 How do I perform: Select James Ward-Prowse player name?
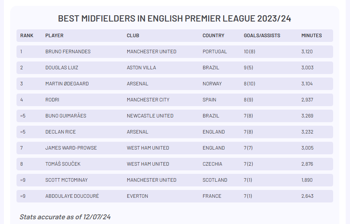point(71,148)
